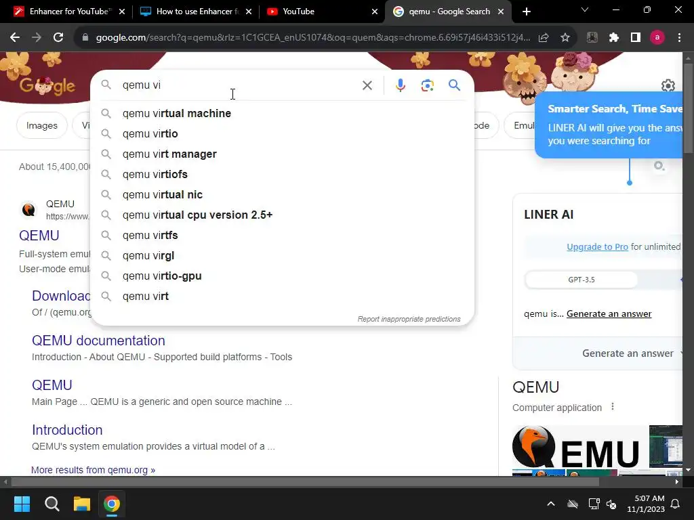Click muted volume tray icon
The width and height of the screenshot is (694, 520).
tap(611, 504)
